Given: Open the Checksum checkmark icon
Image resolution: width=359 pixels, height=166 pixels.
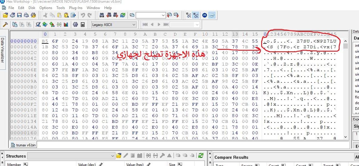Looking at the screenshot, I should tap(38, 24).
